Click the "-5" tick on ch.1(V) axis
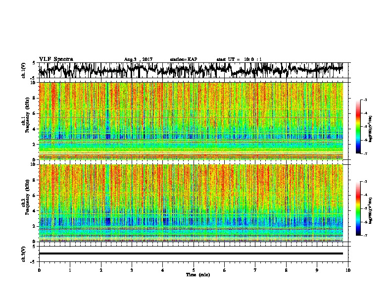 (34, 78)
